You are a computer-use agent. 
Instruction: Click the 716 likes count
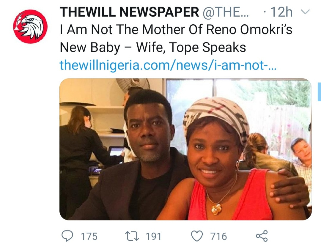(219, 236)
